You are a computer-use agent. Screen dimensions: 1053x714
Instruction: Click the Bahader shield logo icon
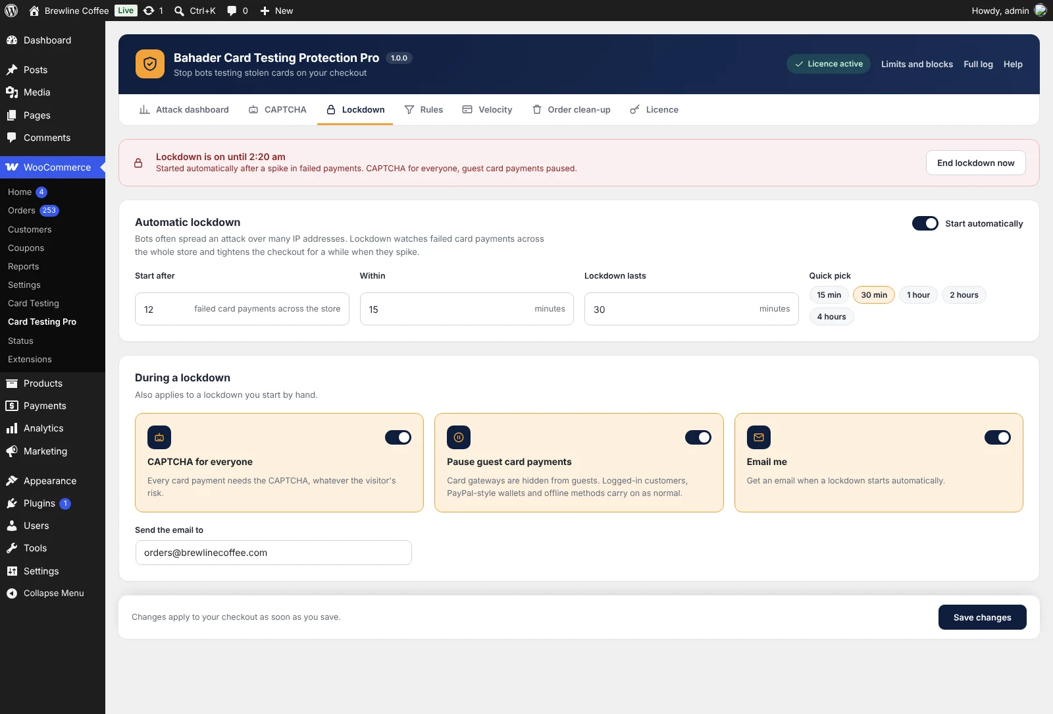point(150,64)
